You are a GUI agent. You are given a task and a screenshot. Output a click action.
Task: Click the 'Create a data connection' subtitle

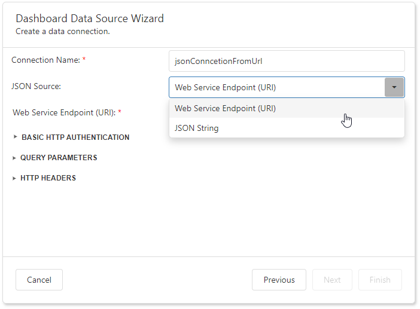point(63,32)
